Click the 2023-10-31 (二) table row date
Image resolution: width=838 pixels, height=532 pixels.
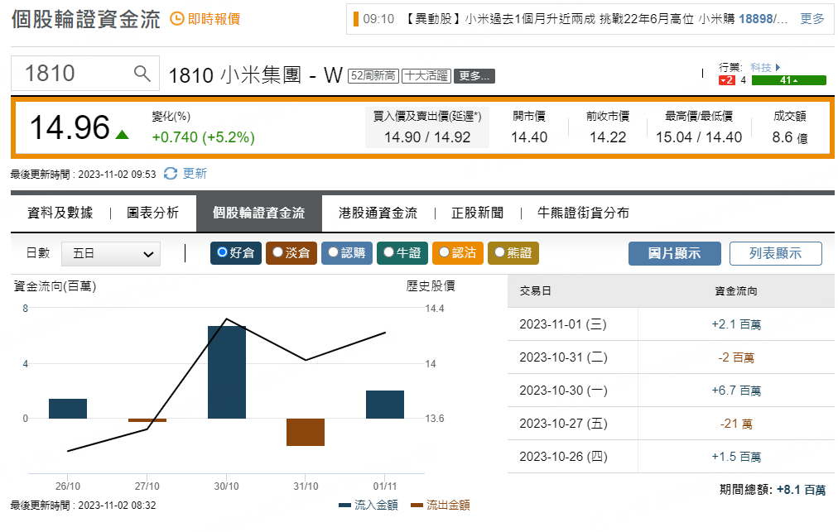click(563, 357)
